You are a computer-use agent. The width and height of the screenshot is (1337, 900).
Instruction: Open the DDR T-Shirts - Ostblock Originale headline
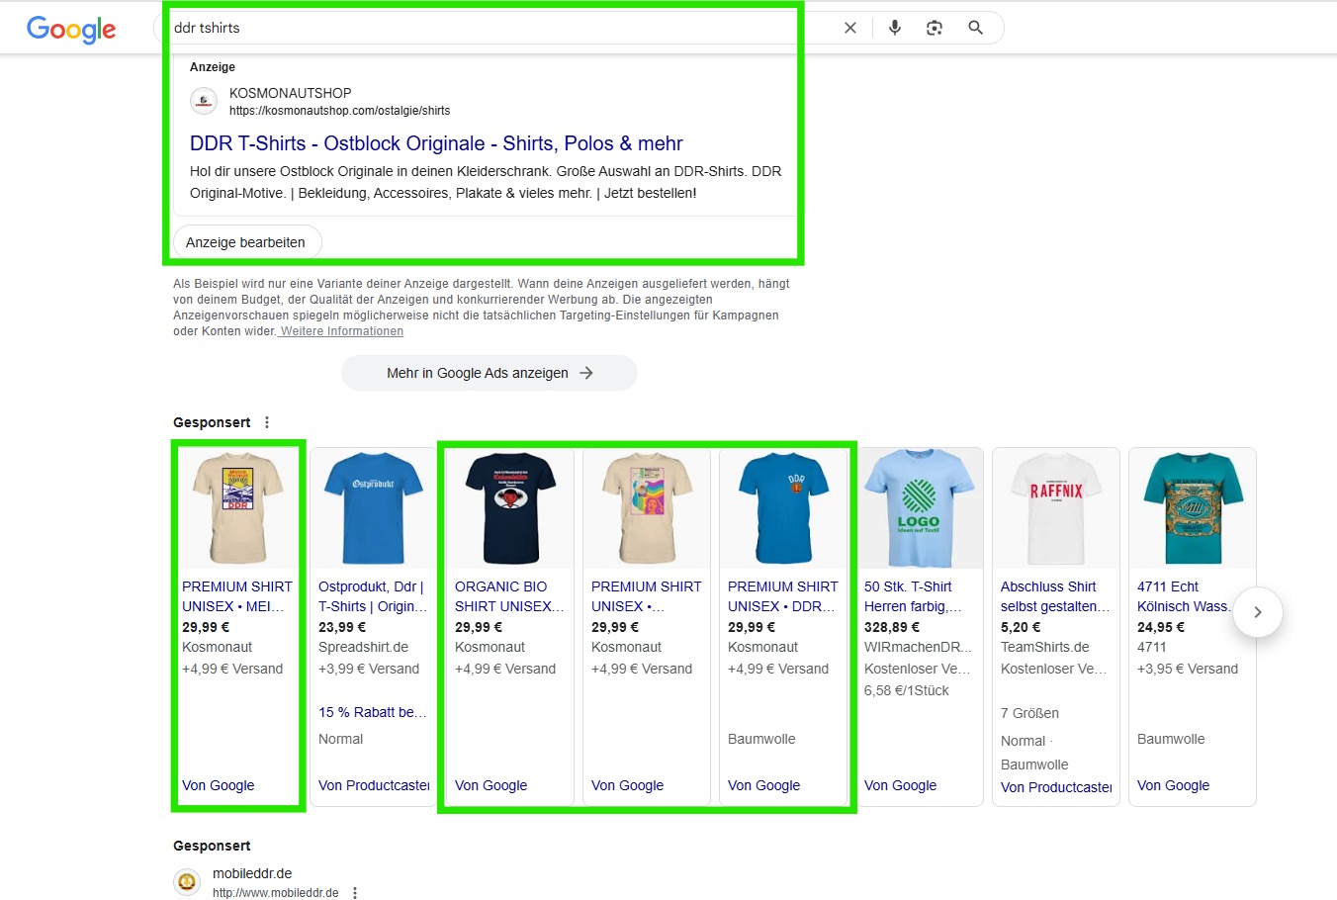(436, 143)
